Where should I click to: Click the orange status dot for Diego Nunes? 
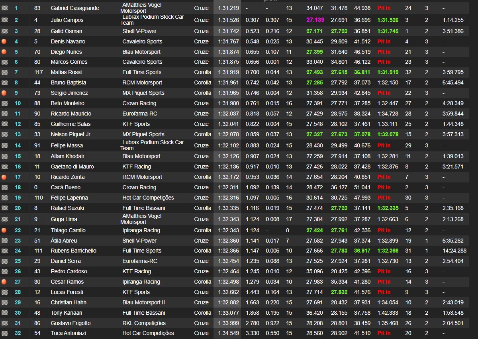[4, 52]
